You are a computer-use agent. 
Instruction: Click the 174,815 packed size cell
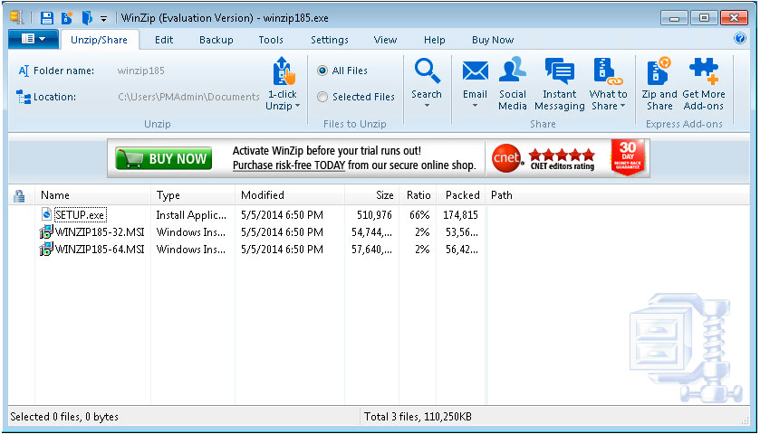tap(460, 215)
